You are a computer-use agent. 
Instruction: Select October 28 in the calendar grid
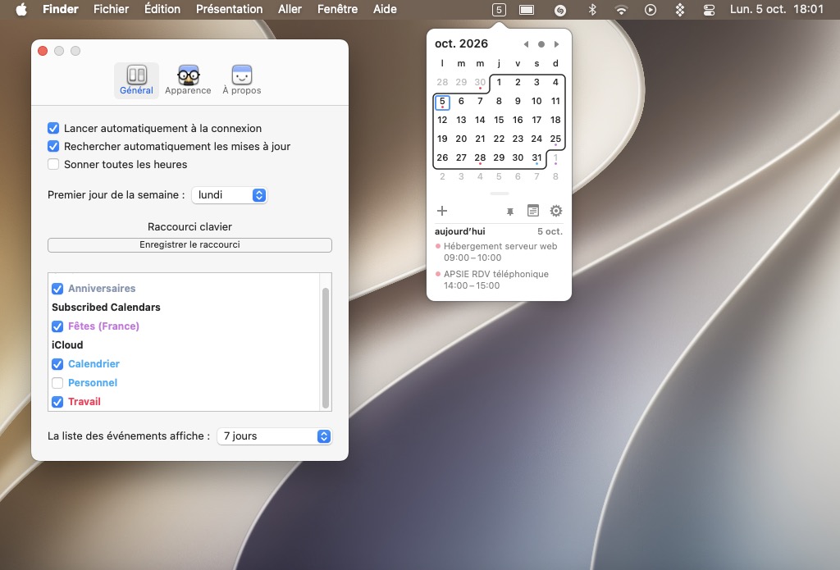click(x=480, y=157)
